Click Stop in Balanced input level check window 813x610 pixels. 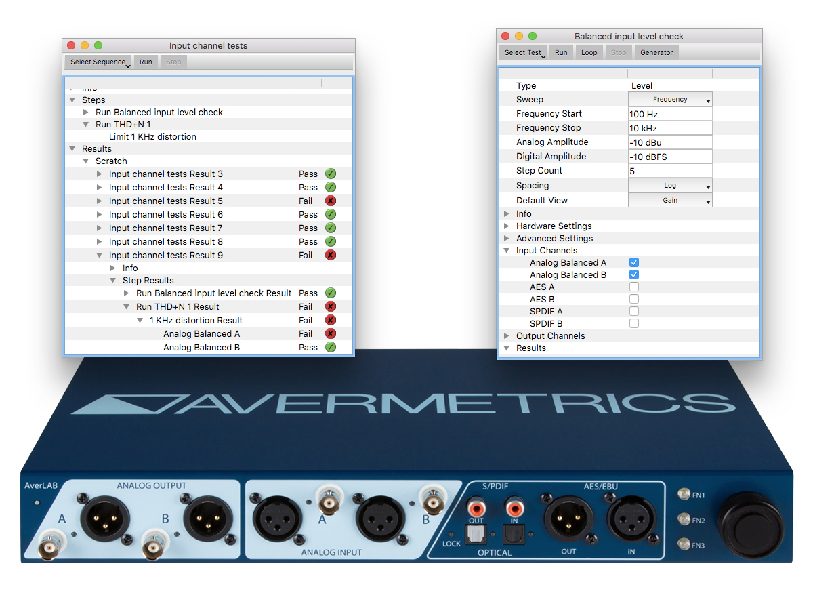click(619, 52)
